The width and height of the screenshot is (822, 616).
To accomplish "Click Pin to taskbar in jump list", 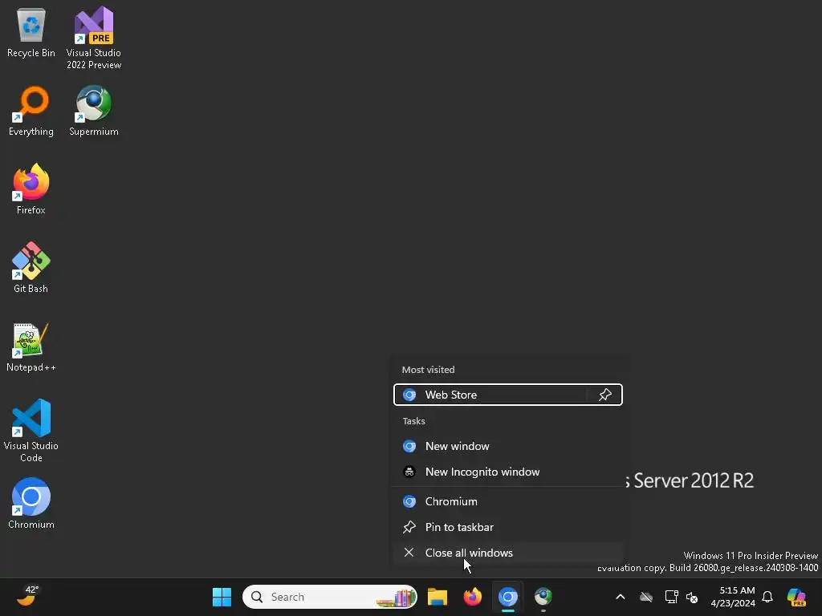I will click(507, 528).
